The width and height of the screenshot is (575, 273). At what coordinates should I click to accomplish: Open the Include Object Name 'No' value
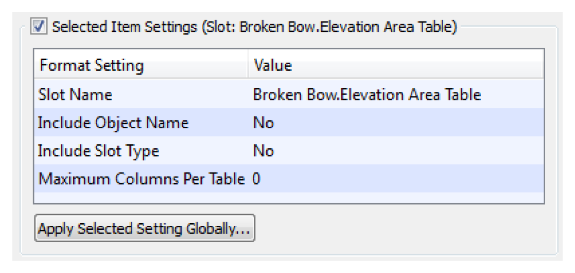tap(264, 123)
